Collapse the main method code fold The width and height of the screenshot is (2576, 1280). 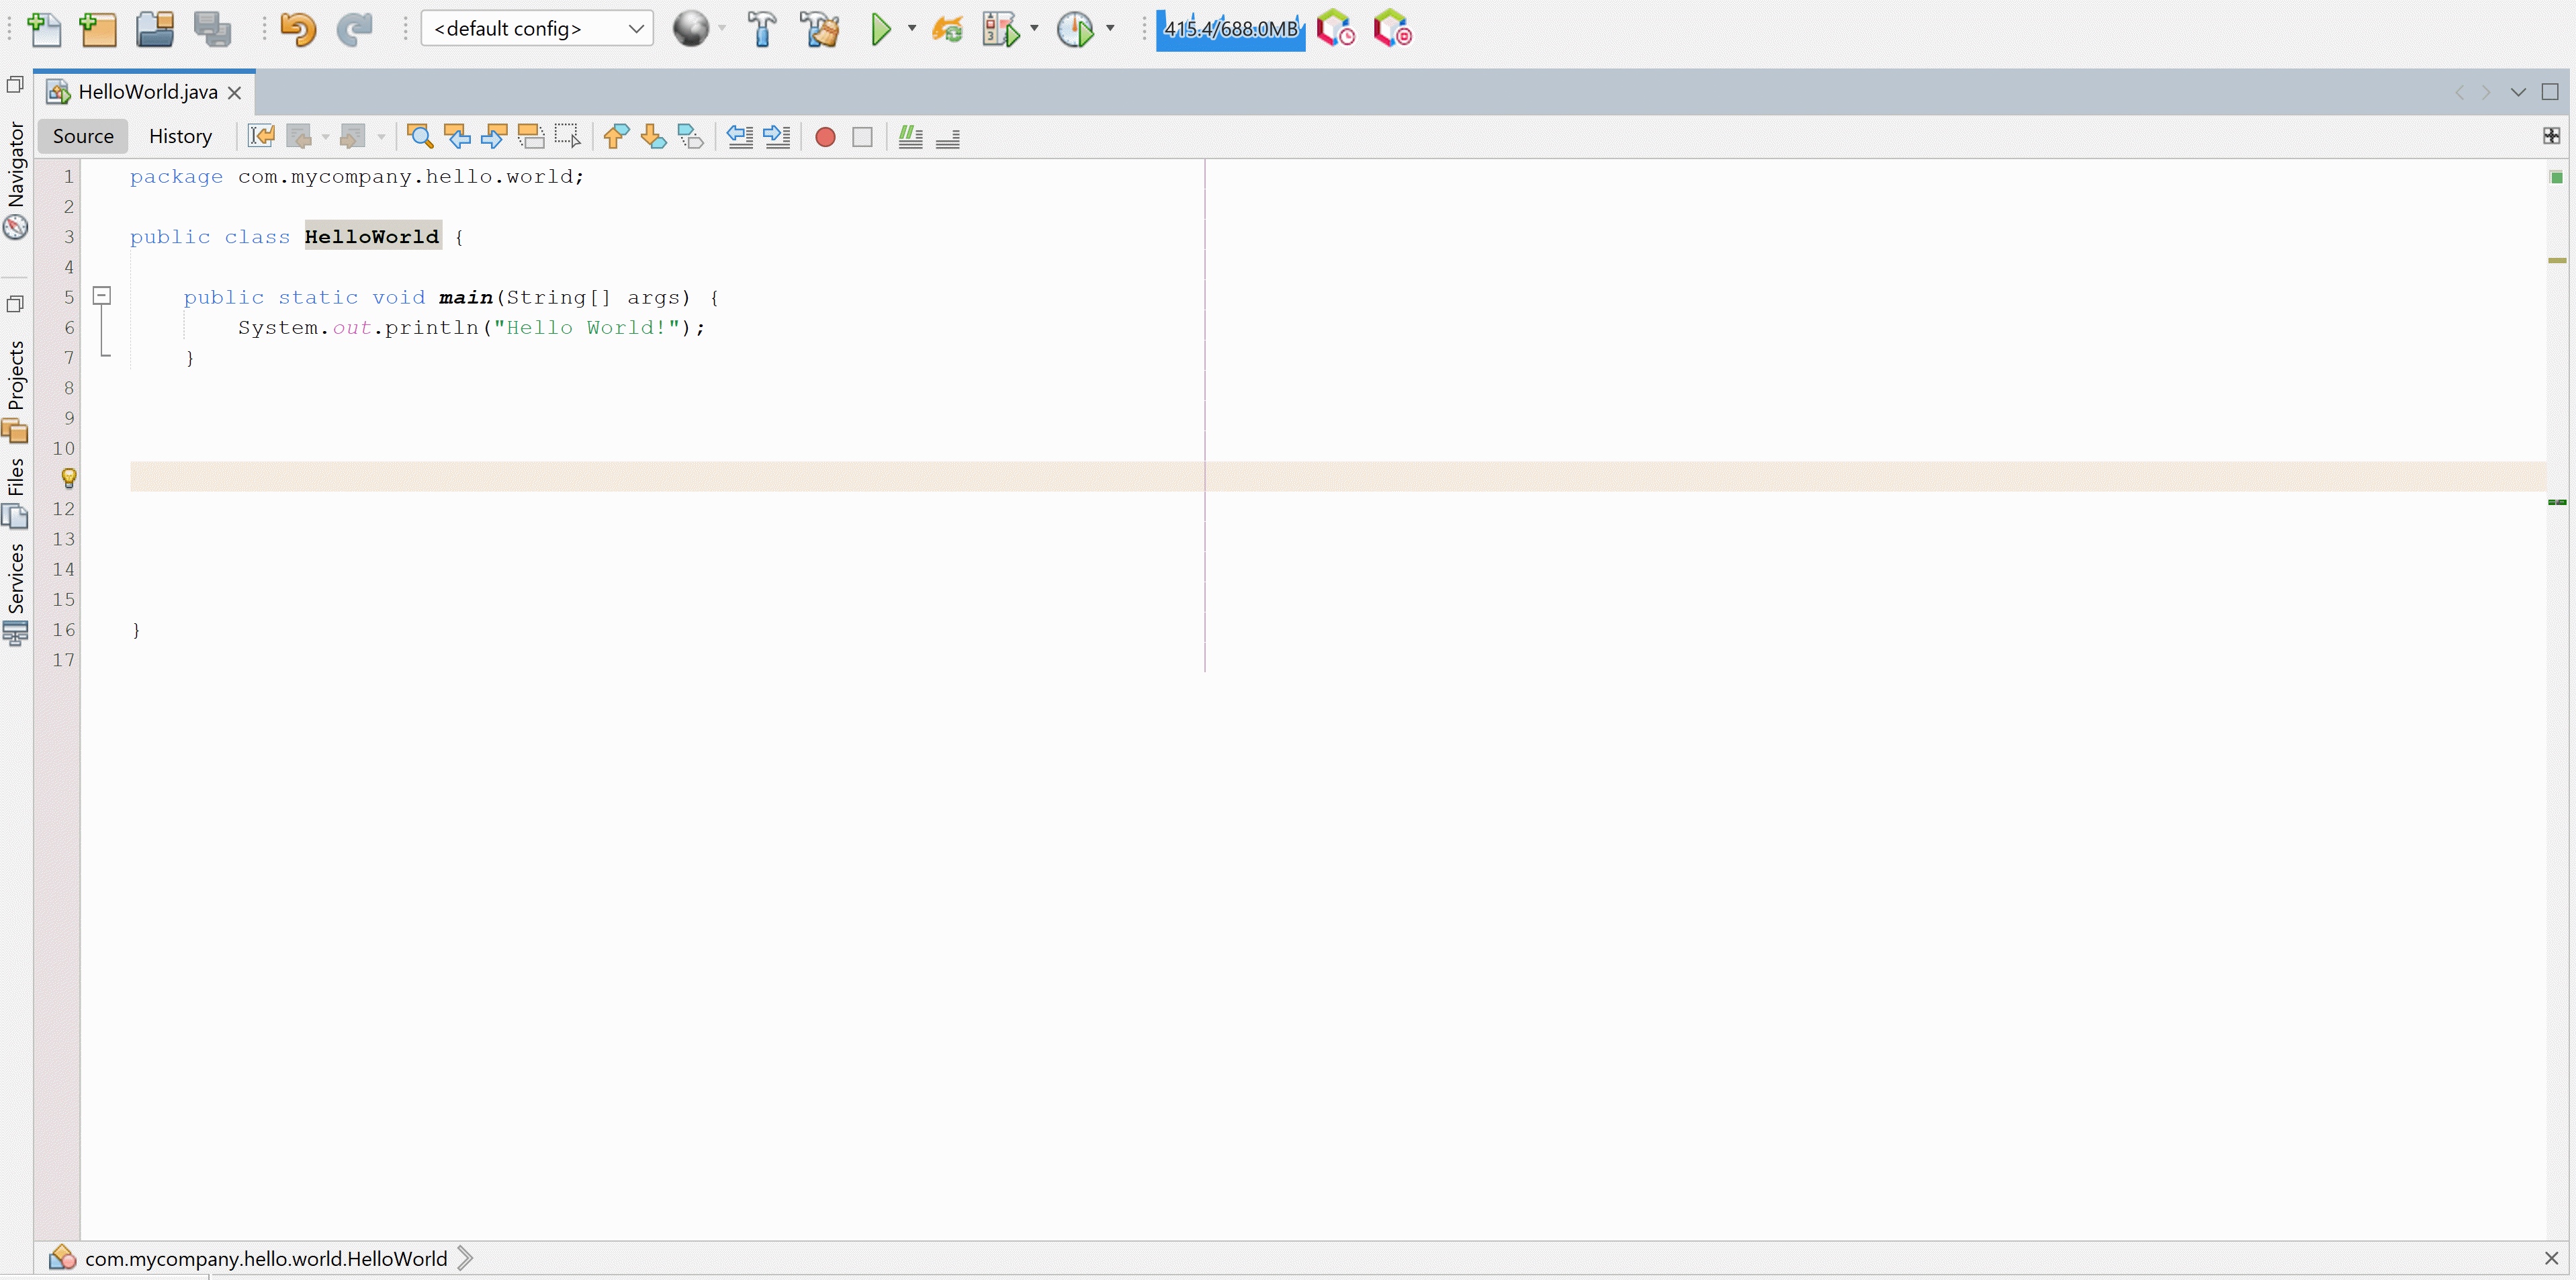[102, 296]
